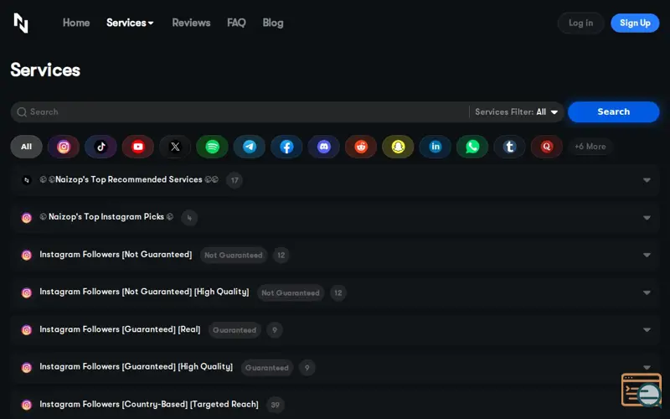Click Not Guaranteed tag on High Quality row
This screenshot has width=670, height=419.
(x=291, y=292)
